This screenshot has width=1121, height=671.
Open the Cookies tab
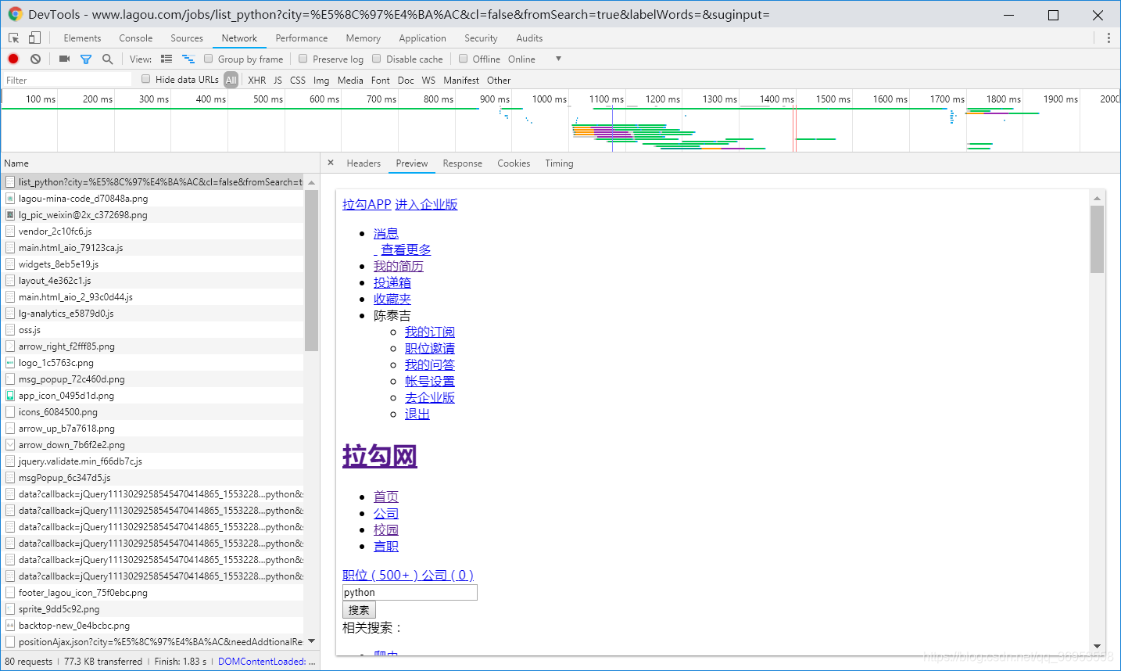point(514,163)
